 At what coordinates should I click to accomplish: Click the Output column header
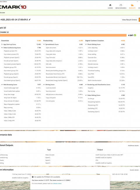[x=100, y=150]
